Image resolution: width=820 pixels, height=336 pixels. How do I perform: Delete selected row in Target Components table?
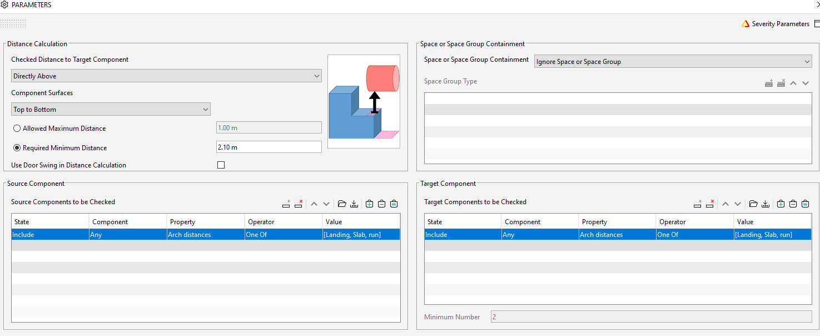710,204
